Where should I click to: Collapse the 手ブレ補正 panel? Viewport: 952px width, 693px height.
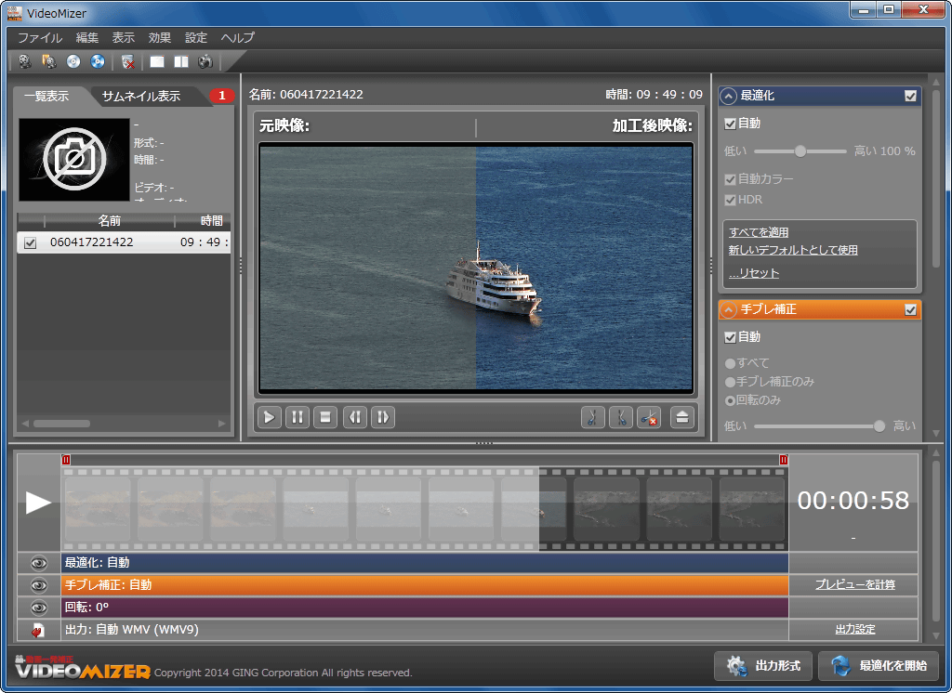[x=728, y=309]
